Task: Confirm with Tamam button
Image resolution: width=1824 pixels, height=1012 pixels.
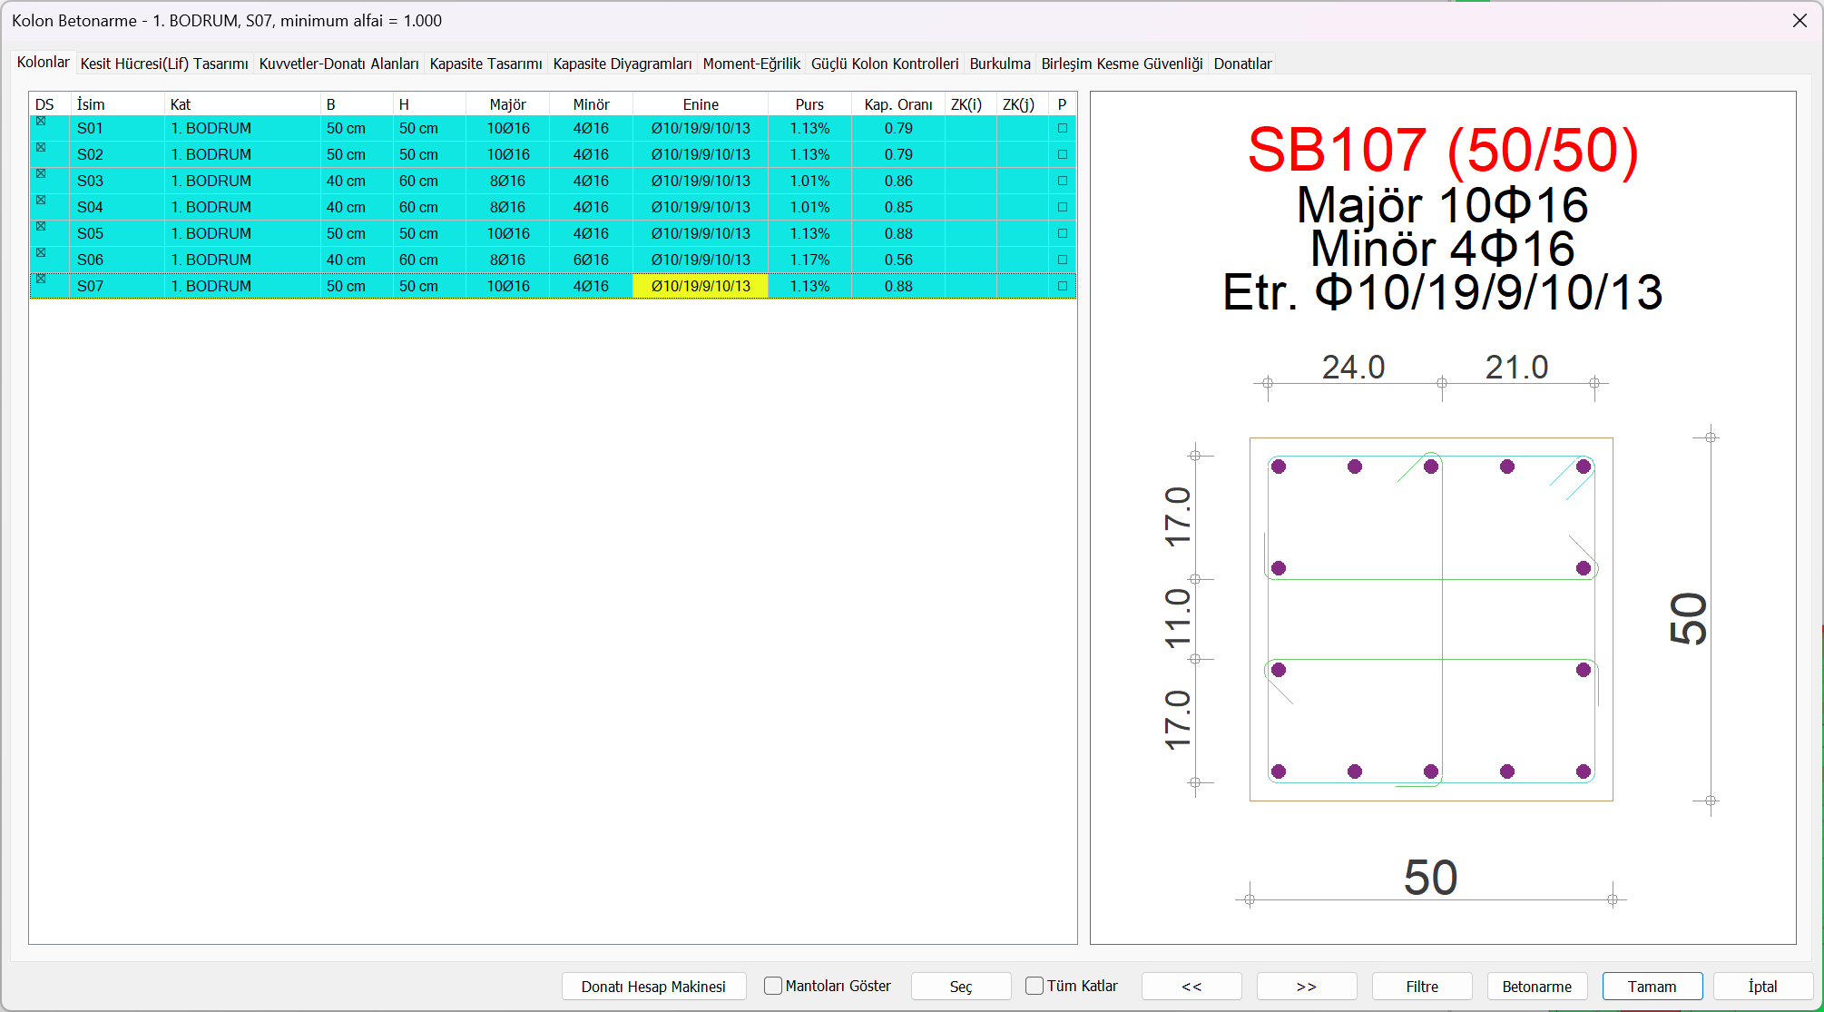Action: (x=1652, y=987)
